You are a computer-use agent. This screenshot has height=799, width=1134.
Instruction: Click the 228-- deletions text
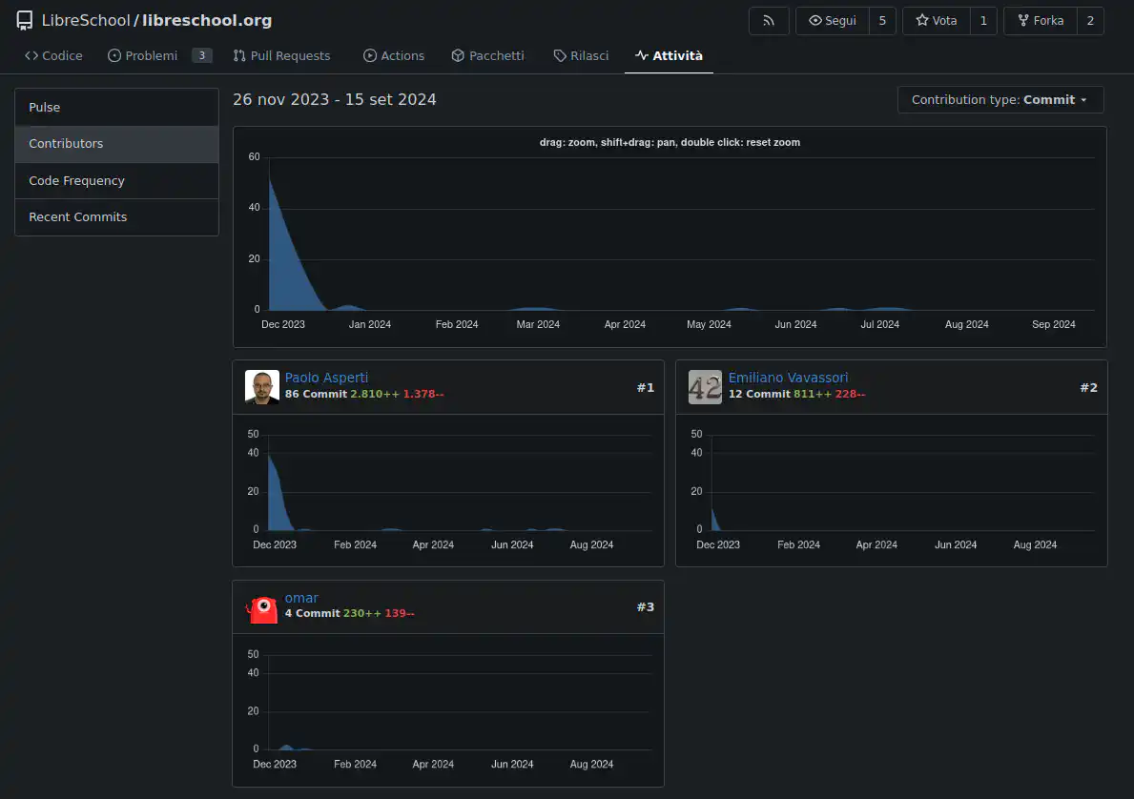click(850, 394)
